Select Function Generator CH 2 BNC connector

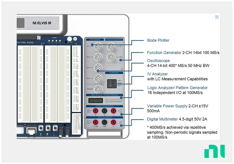pos(111,57)
